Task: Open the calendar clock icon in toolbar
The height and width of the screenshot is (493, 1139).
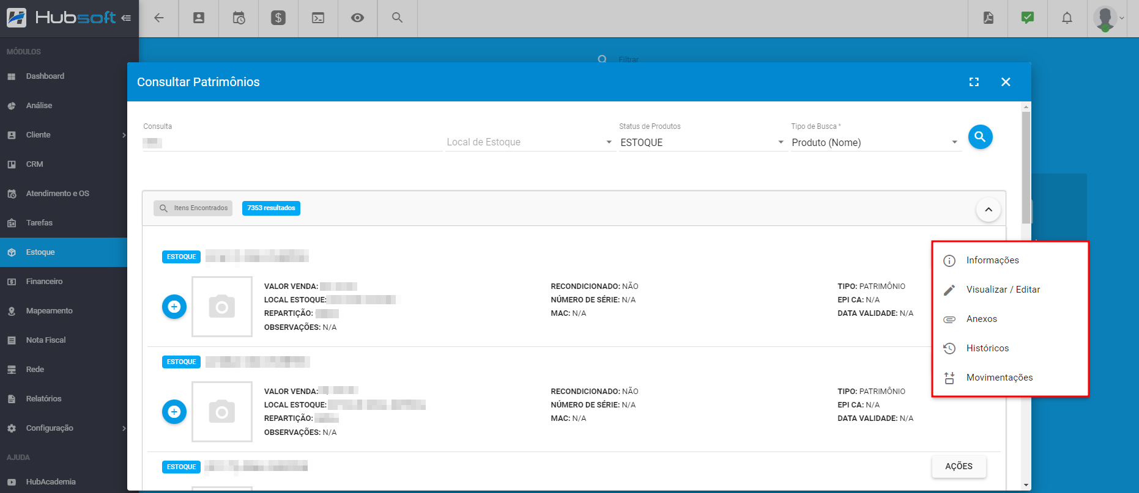Action: coord(239,18)
